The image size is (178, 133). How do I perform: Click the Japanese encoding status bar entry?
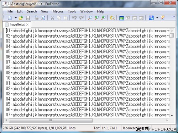136,128
